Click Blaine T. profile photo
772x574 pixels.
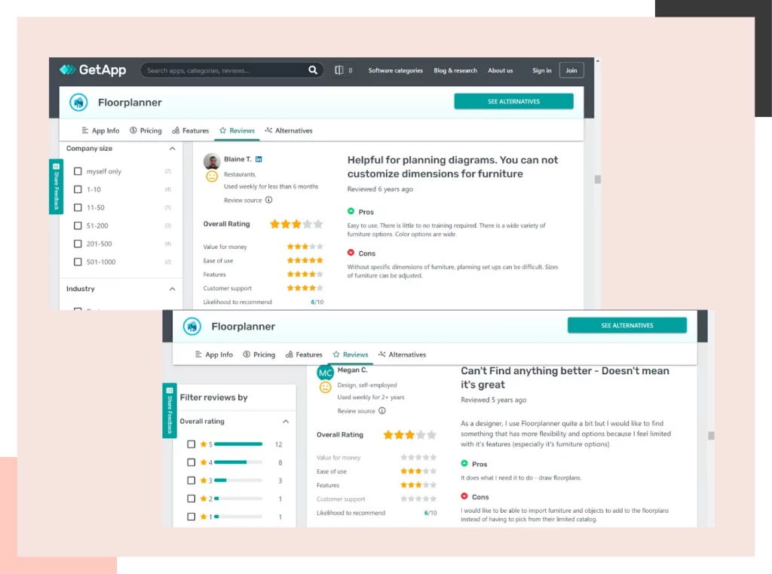click(212, 160)
